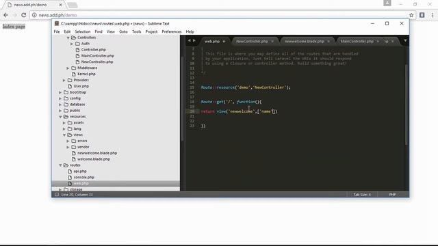Collapse the views folder
Viewport: 438px width, 246px height.
(64, 135)
